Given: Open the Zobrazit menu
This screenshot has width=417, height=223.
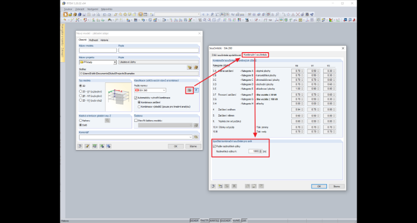Looking at the screenshot, I should click(x=80, y=9).
